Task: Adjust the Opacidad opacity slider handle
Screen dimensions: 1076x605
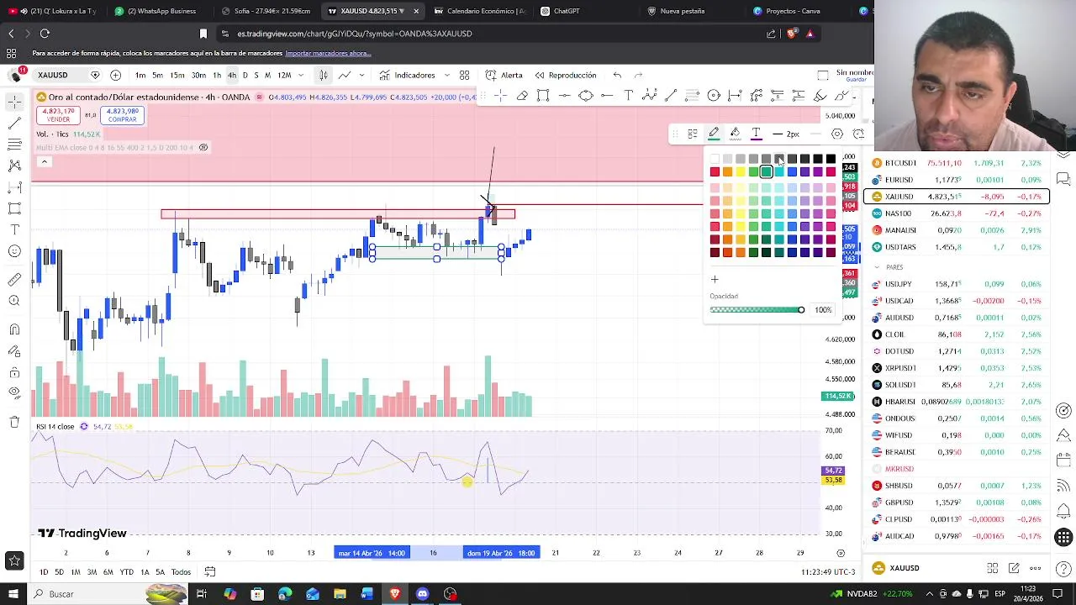Action: click(800, 310)
